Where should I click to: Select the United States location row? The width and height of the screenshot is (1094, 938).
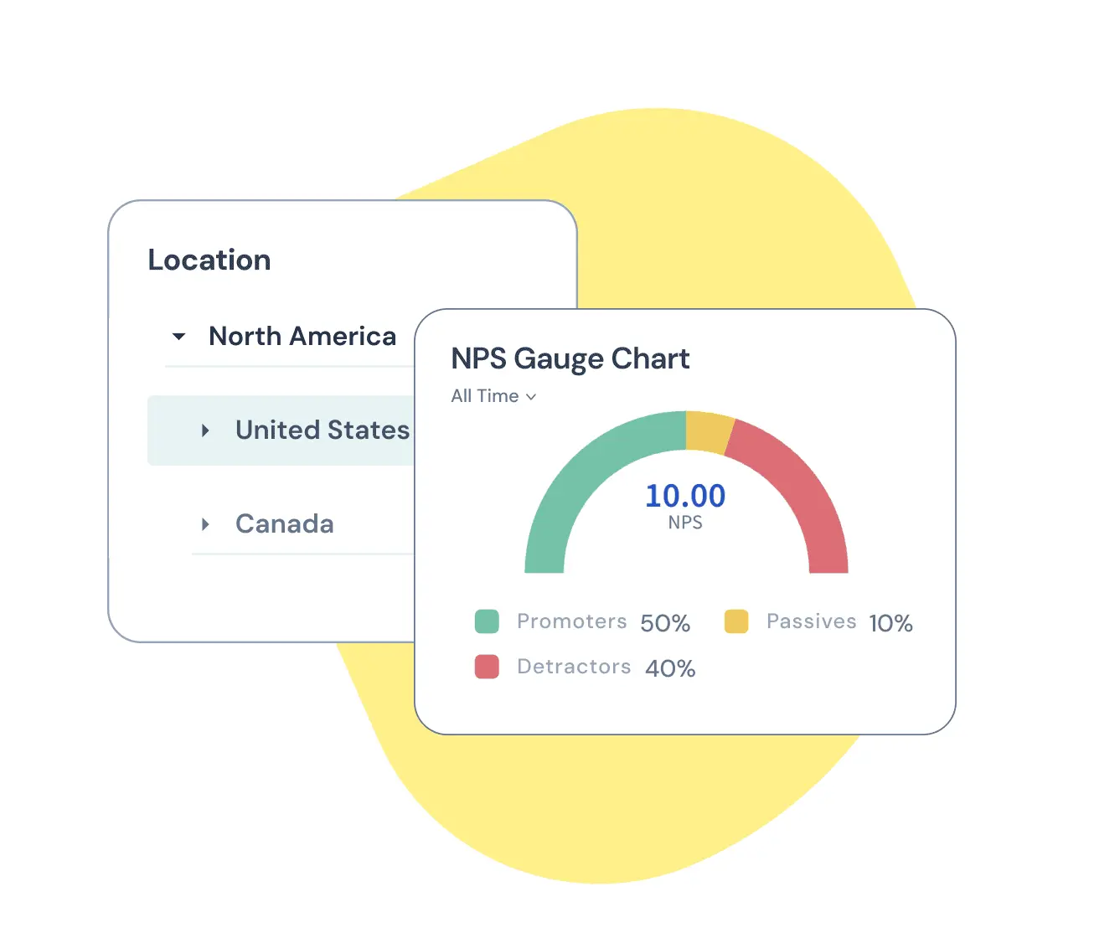(x=322, y=430)
